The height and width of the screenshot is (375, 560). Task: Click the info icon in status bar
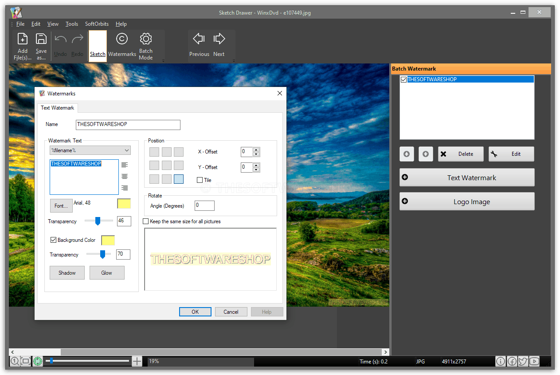[501, 362]
